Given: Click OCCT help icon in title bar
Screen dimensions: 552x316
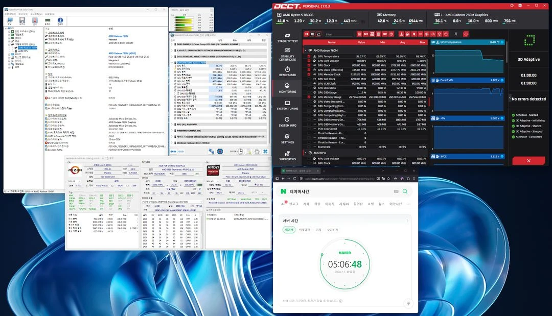Looking at the screenshot, I should [x=512, y=6].
